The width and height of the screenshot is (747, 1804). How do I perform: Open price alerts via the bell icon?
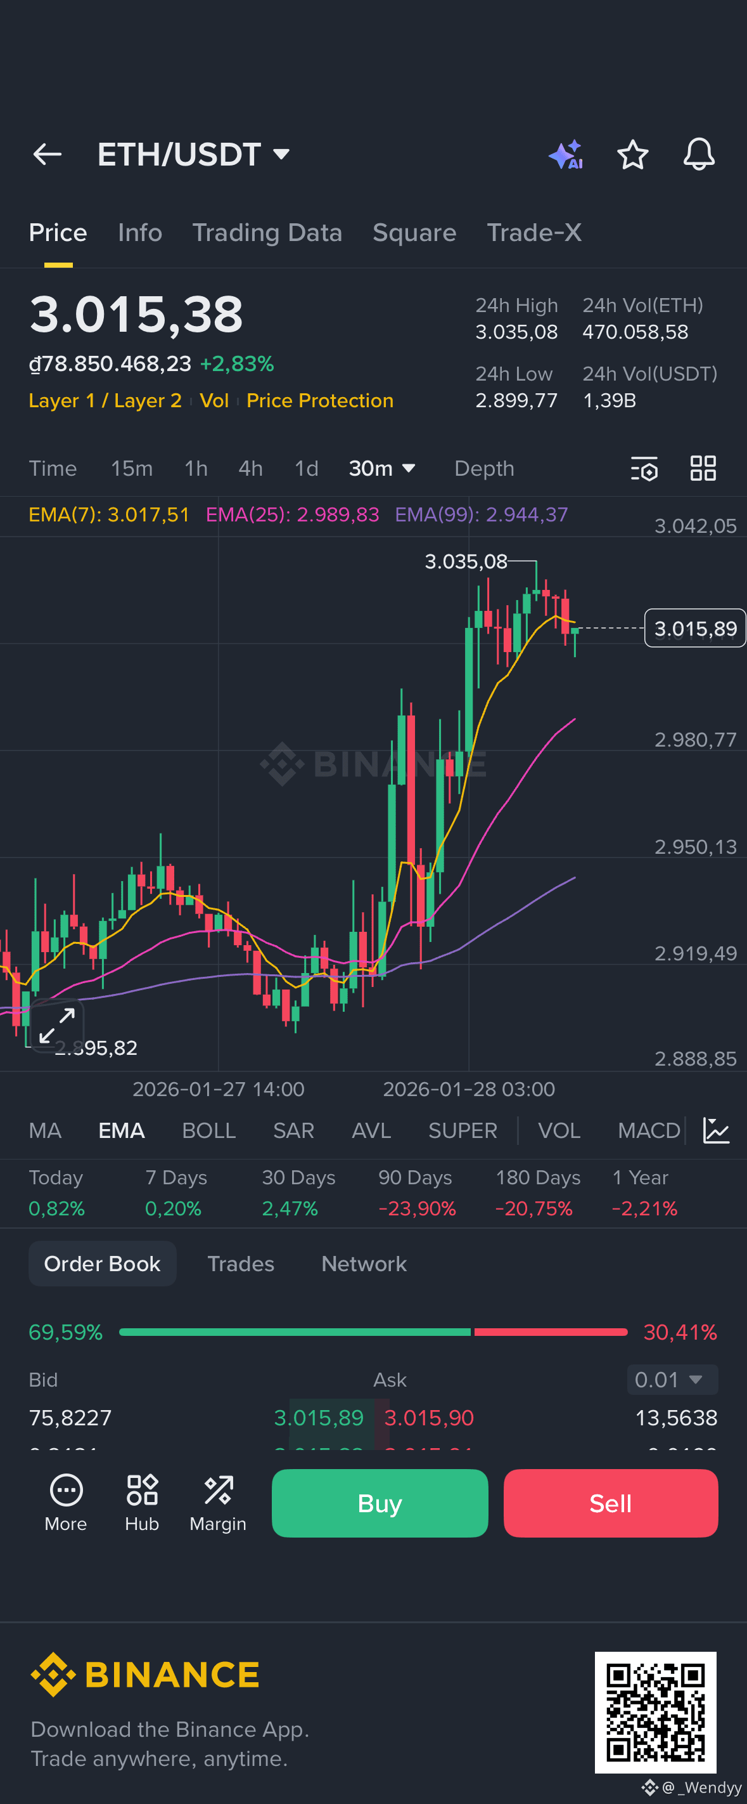(699, 154)
